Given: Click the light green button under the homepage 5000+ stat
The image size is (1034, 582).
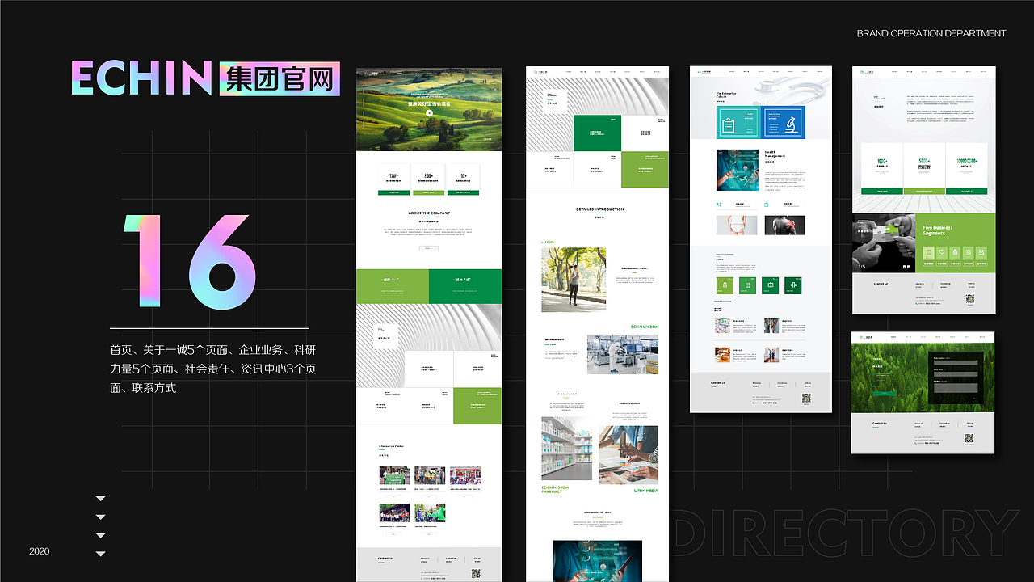Looking at the screenshot, I should point(429,192).
